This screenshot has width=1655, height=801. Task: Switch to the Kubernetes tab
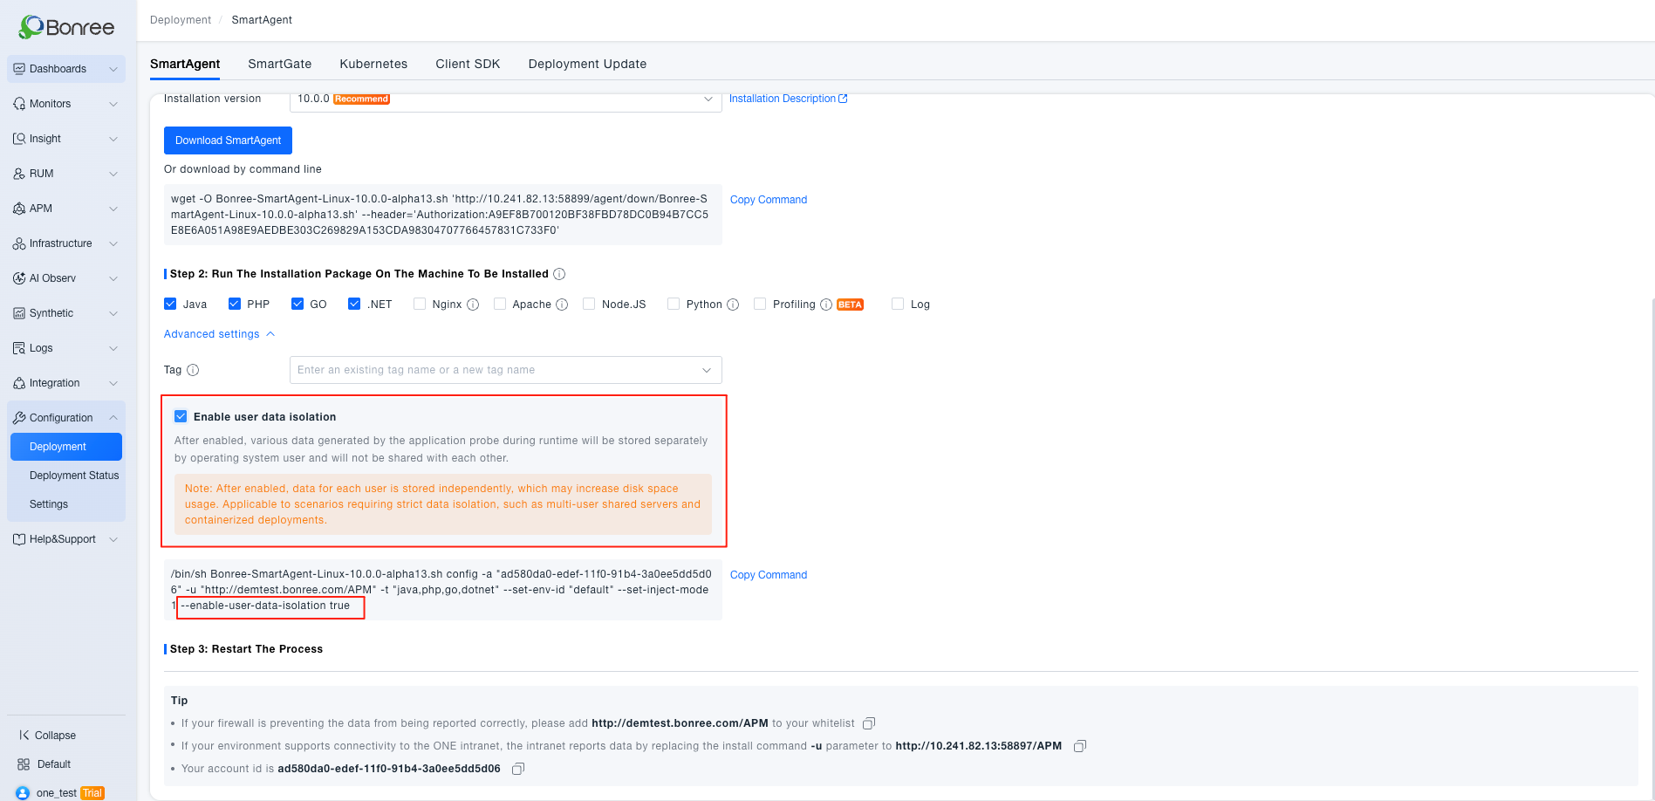373,64
